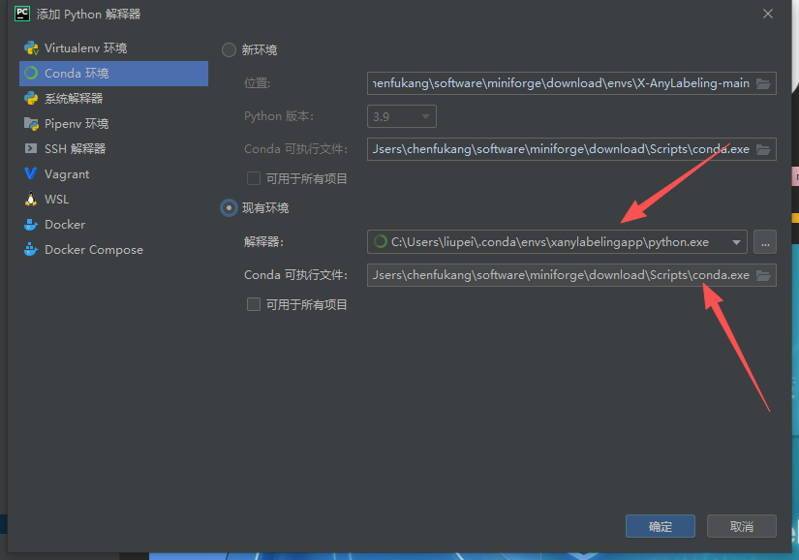799x560 pixels.
Task: Select the 新环境 radio button
Action: [229, 50]
